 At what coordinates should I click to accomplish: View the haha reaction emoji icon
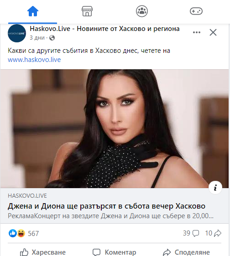coord(21,233)
